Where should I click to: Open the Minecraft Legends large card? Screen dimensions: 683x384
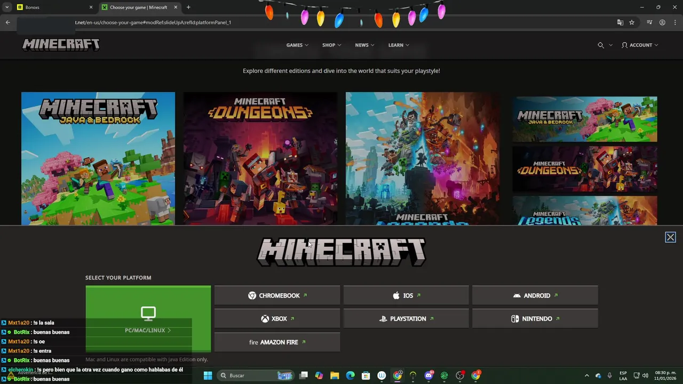(x=423, y=158)
